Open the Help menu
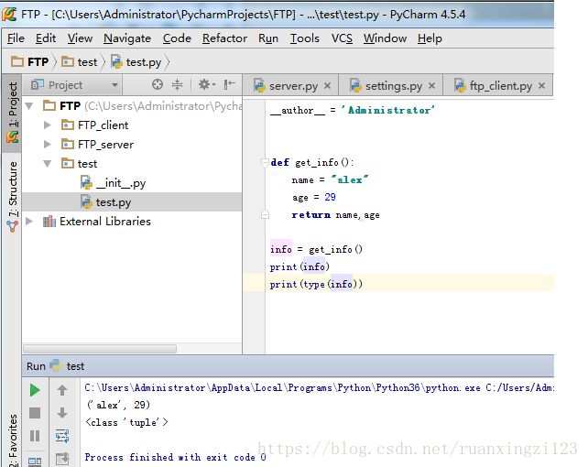588x467 pixels. point(430,38)
